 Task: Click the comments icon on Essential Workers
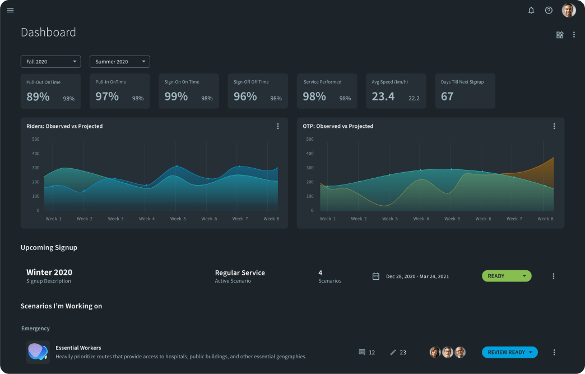click(362, 352)
